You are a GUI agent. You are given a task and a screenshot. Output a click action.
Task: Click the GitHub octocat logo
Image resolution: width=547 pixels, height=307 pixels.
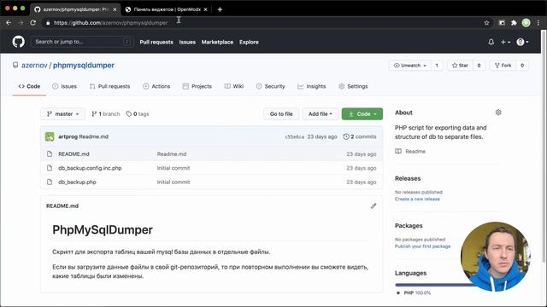pos(19,42)
